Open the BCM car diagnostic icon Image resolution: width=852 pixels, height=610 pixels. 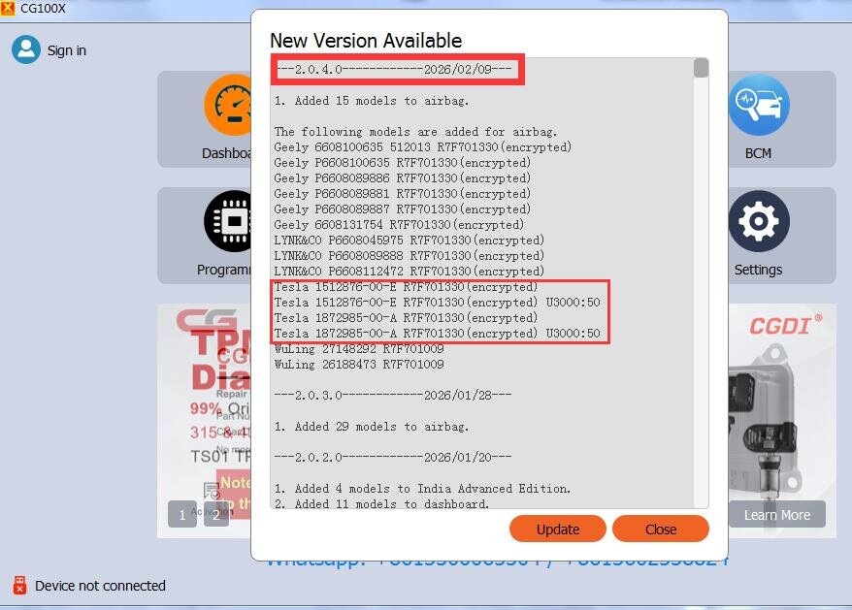[759, 105]
